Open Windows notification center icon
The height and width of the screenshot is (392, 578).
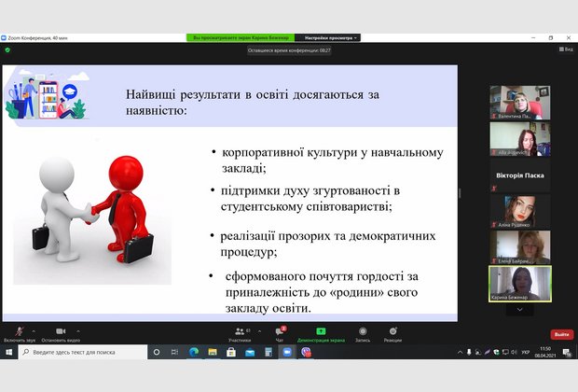coord(567,353)
